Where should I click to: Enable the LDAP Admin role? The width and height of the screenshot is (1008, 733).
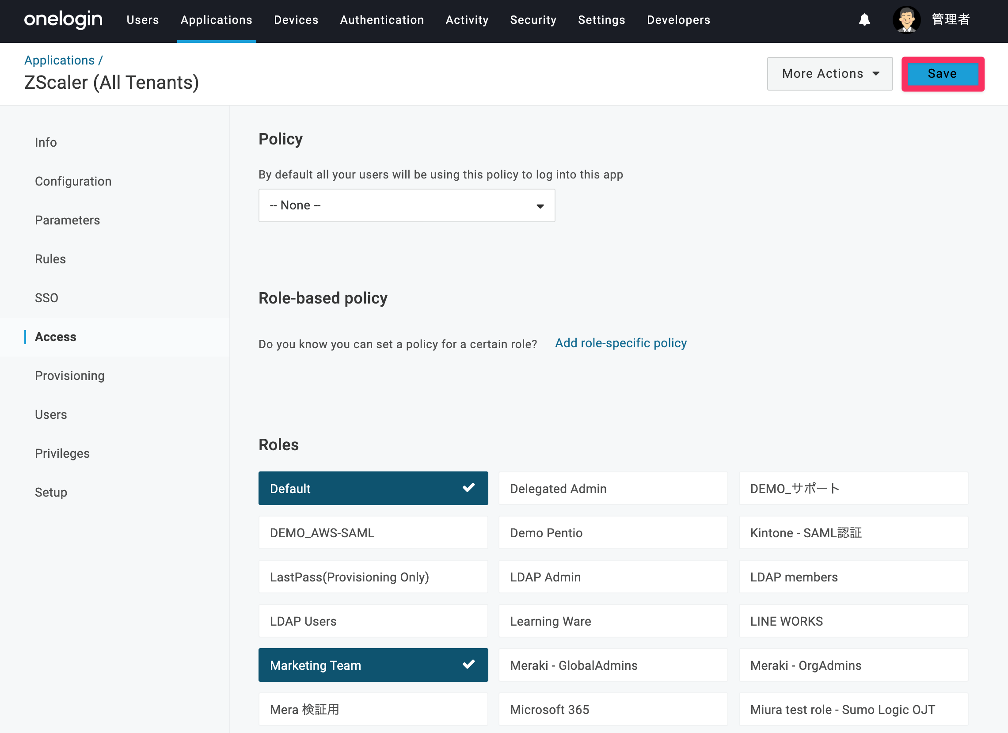(613, 577)
